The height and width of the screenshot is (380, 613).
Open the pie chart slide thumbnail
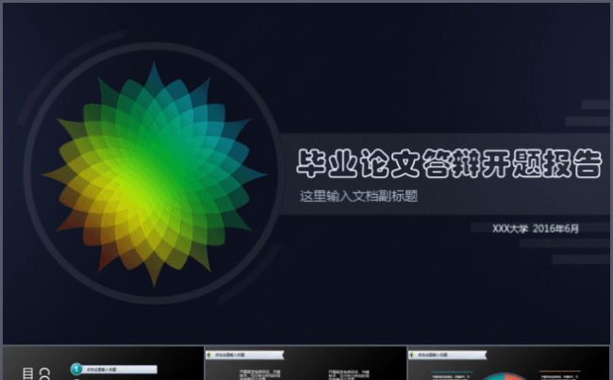pos(508,363)
